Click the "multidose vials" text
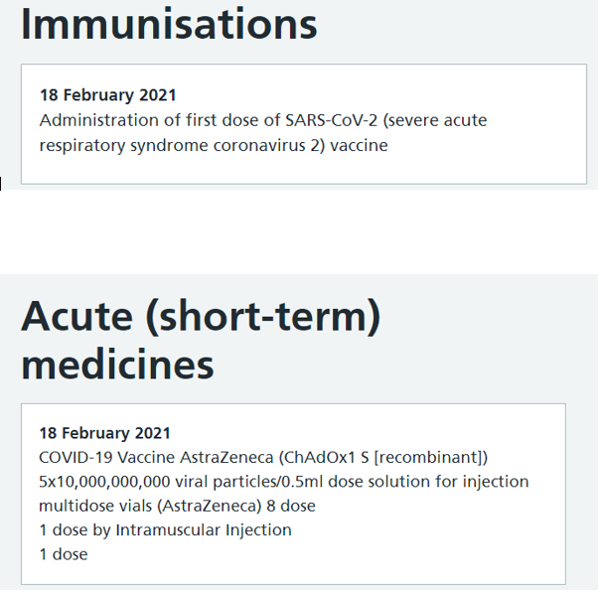The image size is (603, 592). tap(92, 506)
